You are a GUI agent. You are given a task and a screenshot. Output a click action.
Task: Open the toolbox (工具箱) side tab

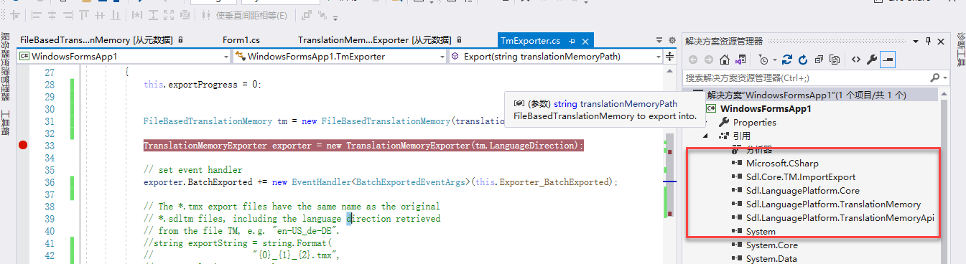point(6,123)
